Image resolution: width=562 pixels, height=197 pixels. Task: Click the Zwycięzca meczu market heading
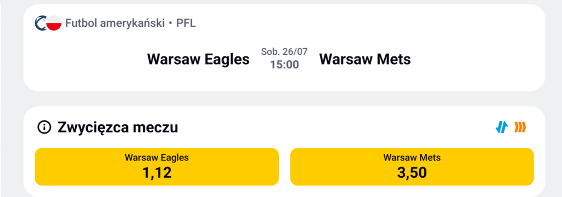pyautogui.click(x=117, y=128)
